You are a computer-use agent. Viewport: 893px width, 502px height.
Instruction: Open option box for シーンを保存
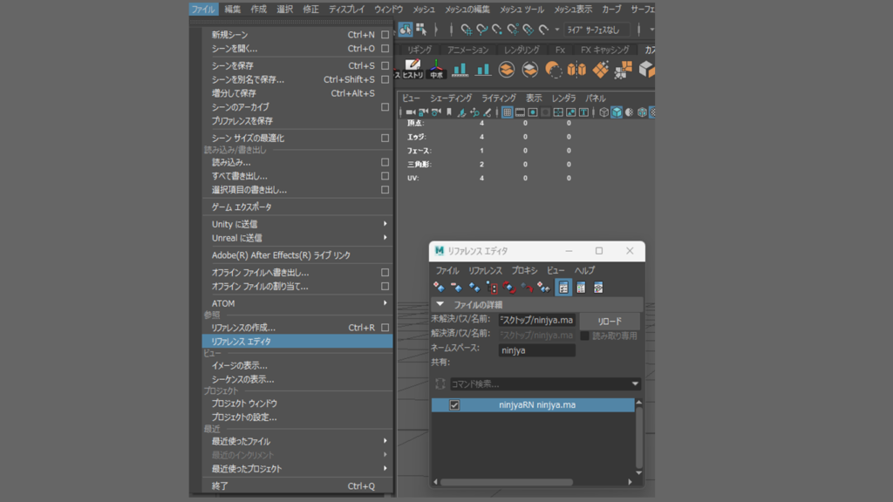click(385, 65)
